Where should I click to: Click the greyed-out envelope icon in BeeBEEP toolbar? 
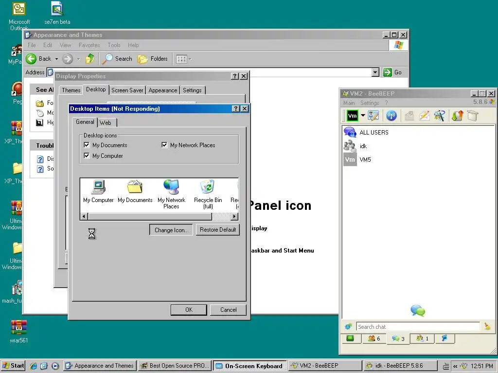pos(409,116)
